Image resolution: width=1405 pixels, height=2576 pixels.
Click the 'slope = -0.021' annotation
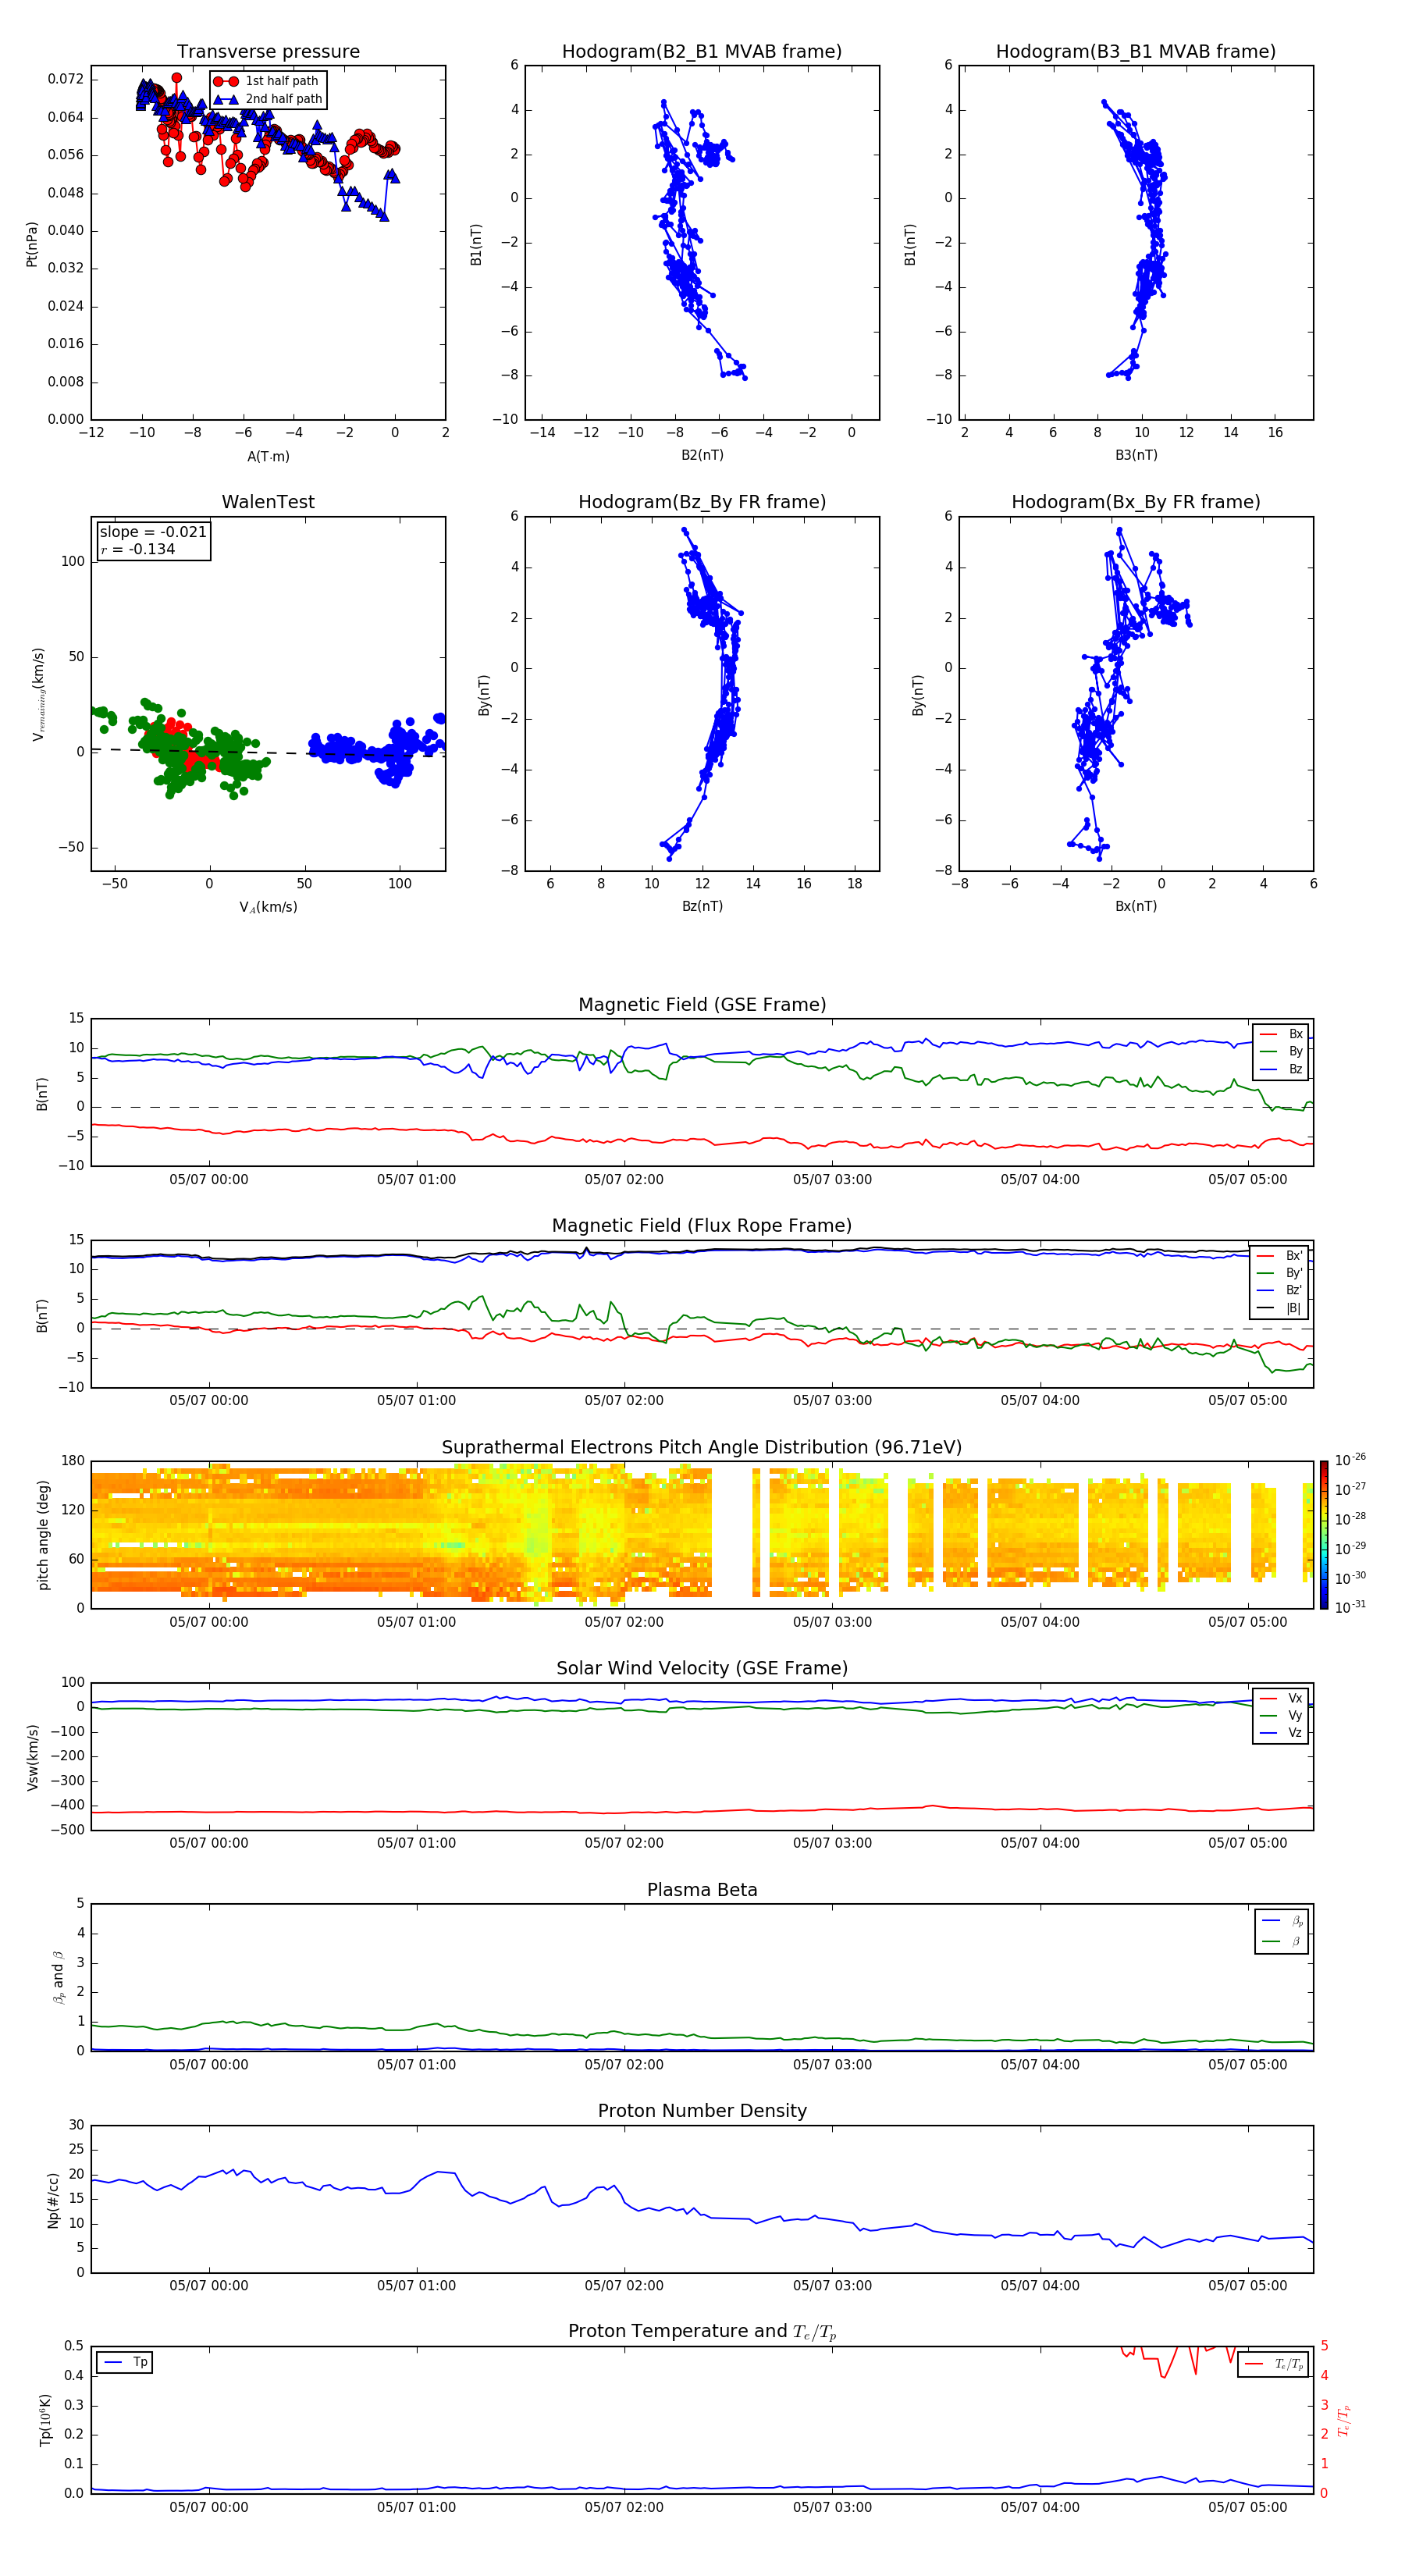(x=153, y=532)
